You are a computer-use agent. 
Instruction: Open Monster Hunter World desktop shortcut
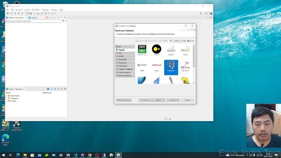pyautogui.click(x=17, y=126)
